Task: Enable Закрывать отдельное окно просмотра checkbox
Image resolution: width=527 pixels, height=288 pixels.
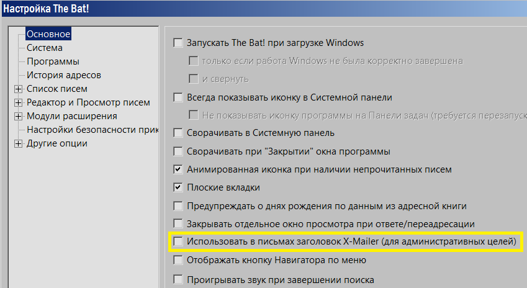Action: [178, 224]
